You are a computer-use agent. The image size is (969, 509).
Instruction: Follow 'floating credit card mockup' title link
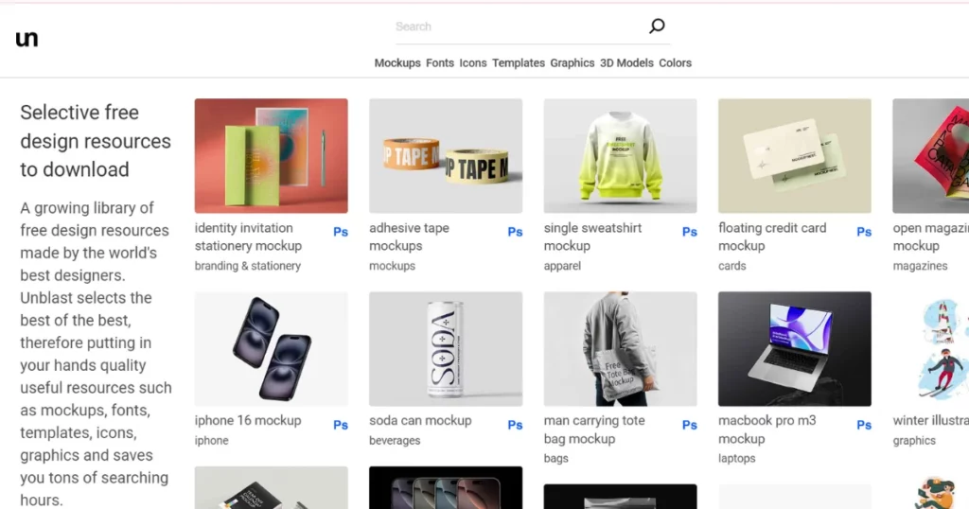[772, 237]
